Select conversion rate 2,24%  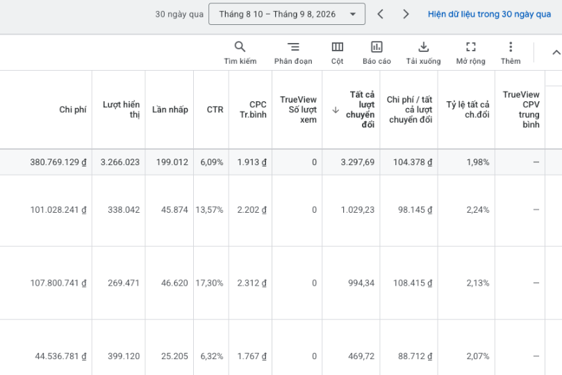point(478,210)
